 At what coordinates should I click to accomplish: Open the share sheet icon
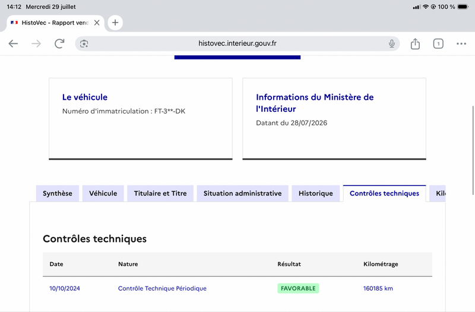click(x=415, y=43)
